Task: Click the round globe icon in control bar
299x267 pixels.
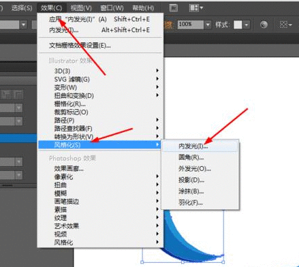Action: [264, 25]
